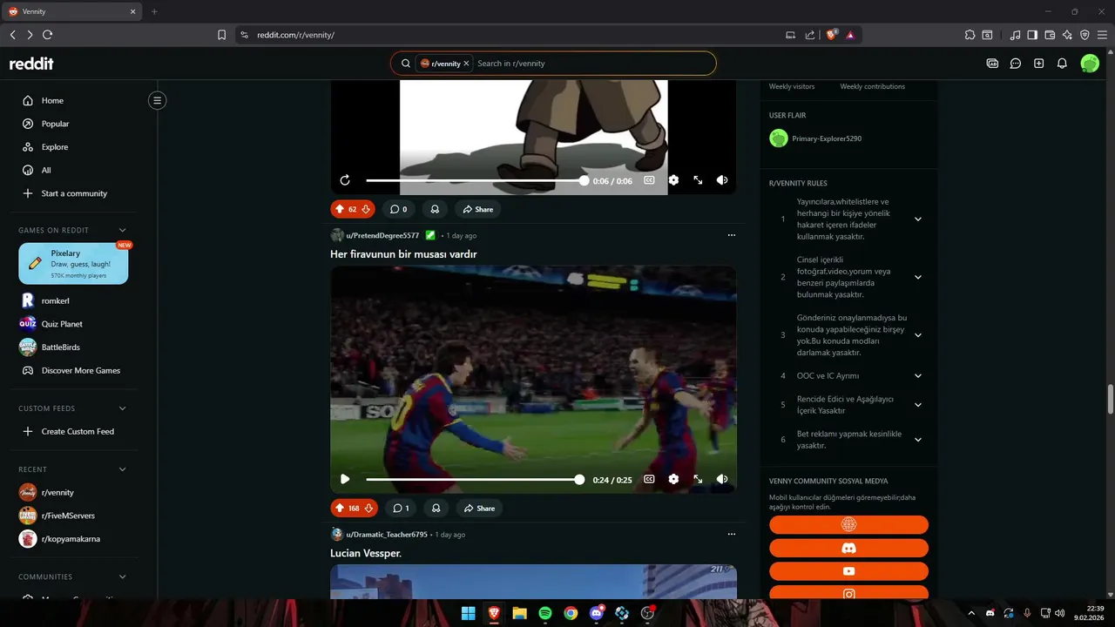Expand rule 1 about hakaret içeren ifadeler

click(918, 219)
